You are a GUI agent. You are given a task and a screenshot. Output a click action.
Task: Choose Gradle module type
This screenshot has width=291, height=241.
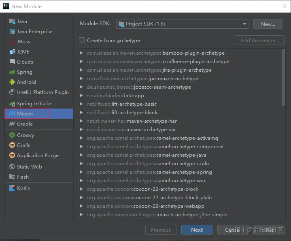(39, 124)
